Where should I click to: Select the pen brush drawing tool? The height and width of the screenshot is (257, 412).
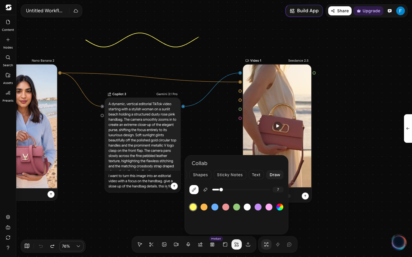(x=194, y=190)
